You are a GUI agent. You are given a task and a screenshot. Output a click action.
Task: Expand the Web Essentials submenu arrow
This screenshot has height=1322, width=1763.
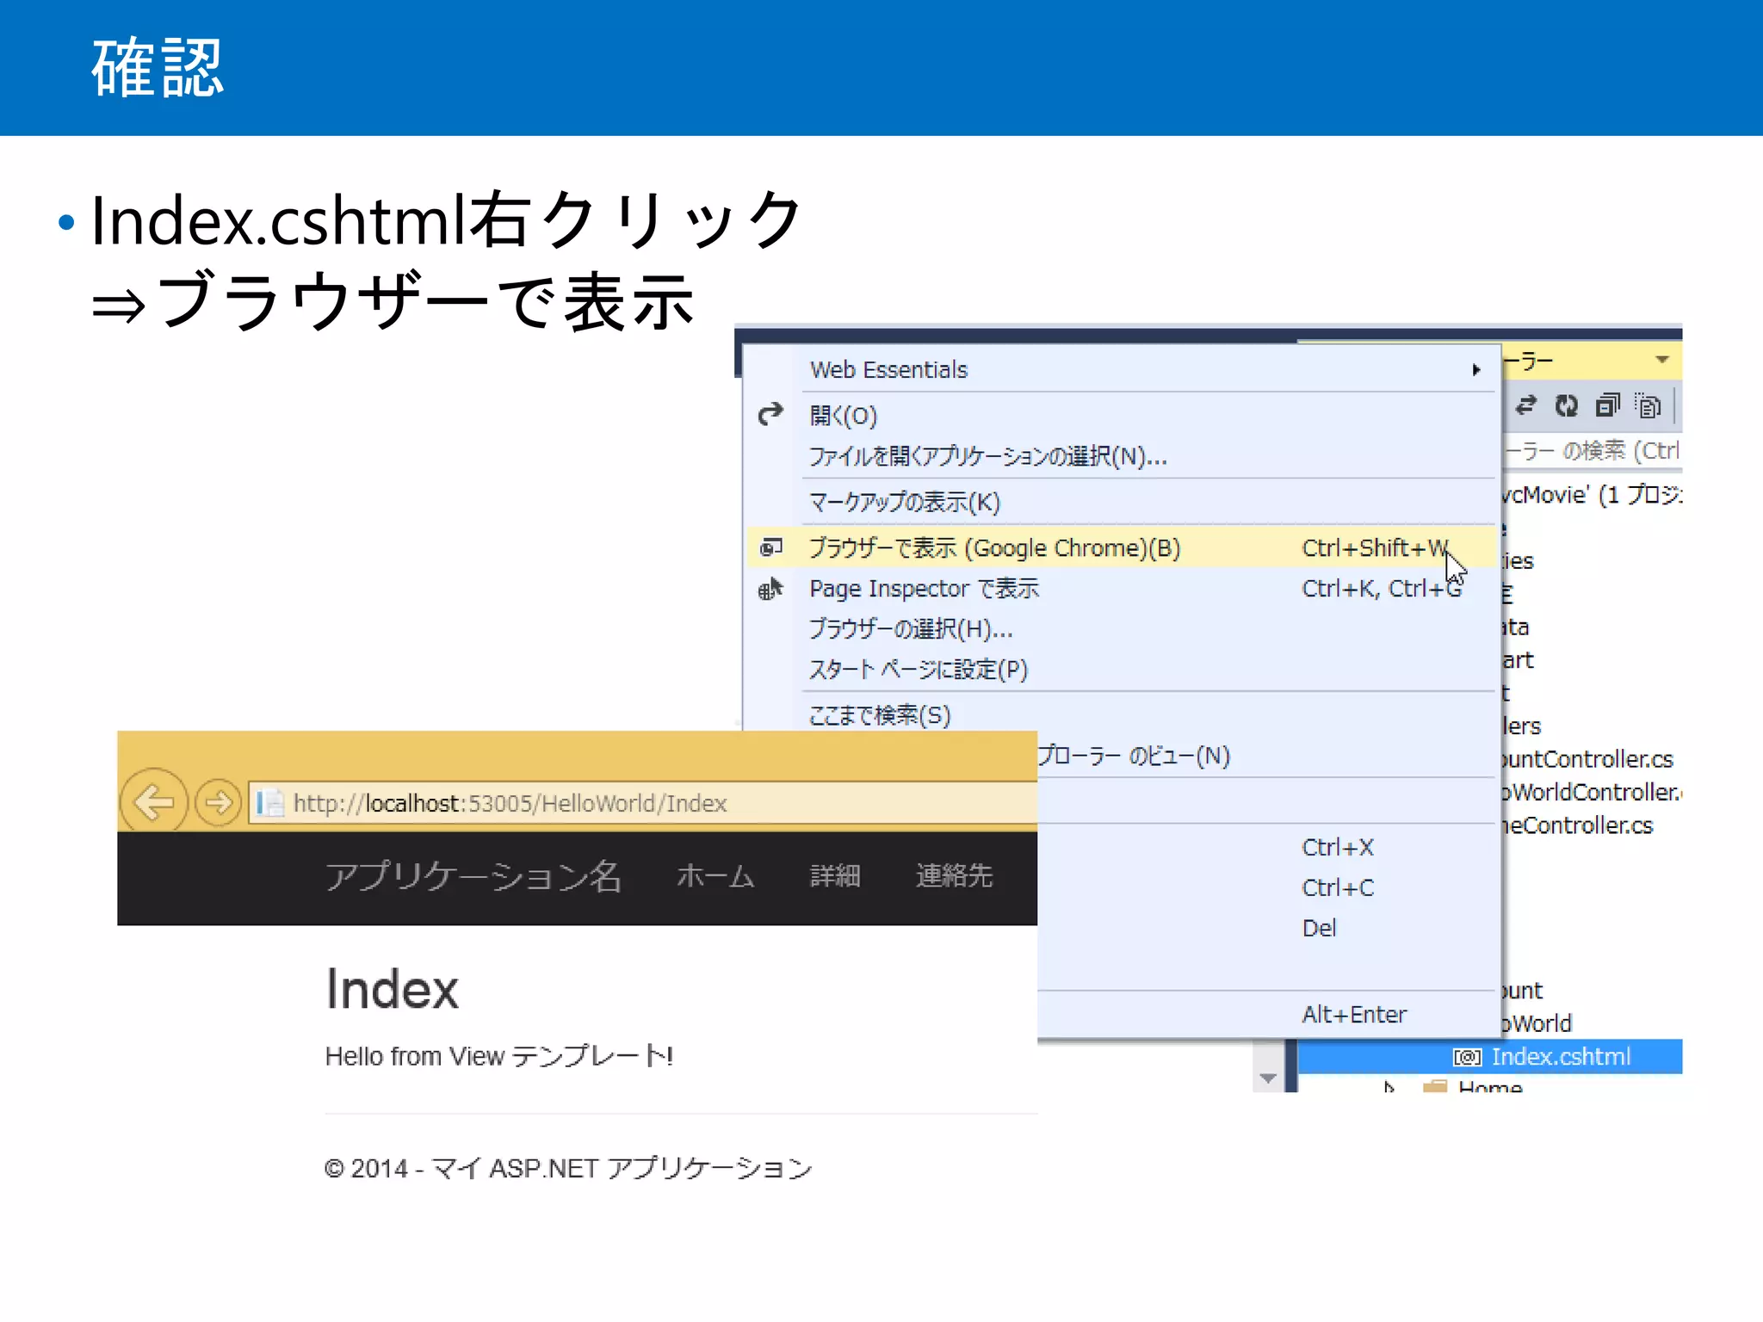tap(1476, 370)
